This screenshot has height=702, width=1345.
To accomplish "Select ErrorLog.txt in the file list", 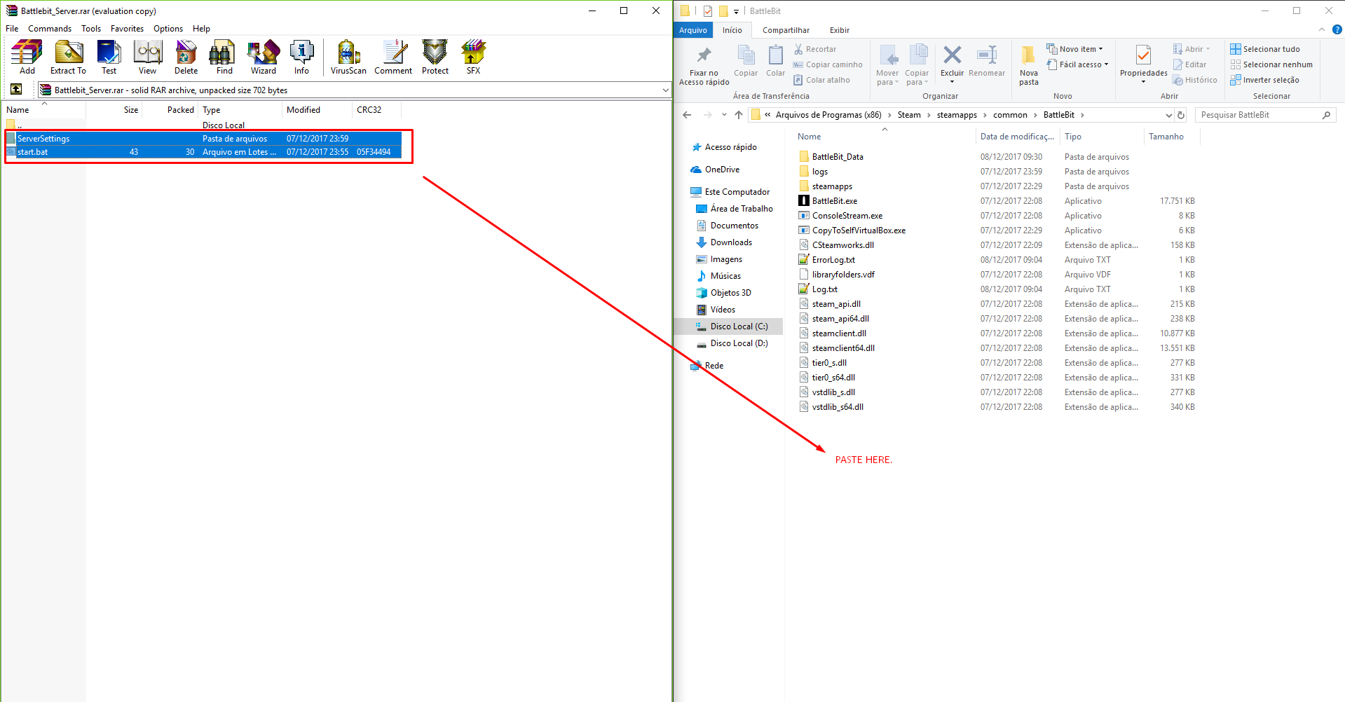I will coord(833,260).
